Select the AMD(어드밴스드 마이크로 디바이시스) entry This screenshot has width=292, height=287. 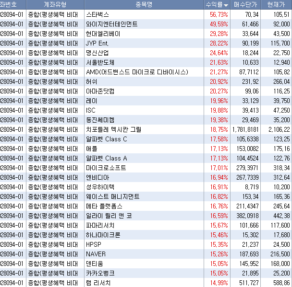click(x=136, y=72)
